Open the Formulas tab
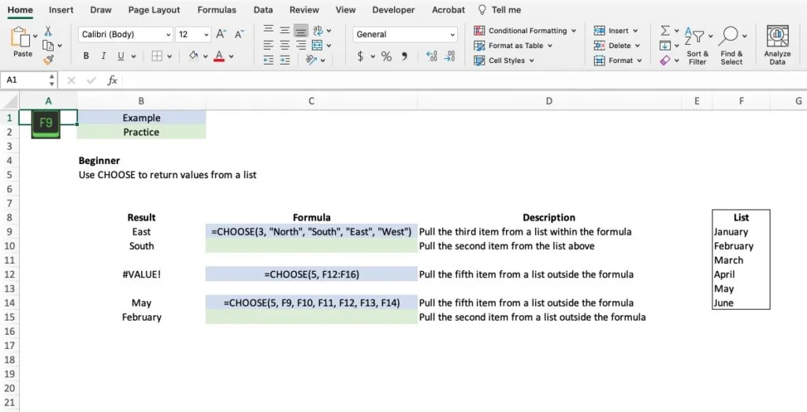 217,9
